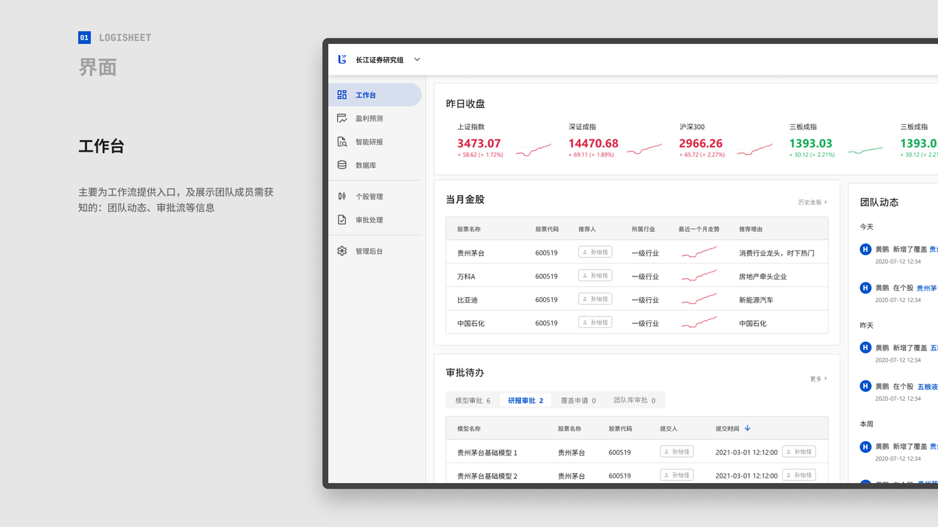
Task: Switch to 研报审批 tab
Action: click(525, 400)
